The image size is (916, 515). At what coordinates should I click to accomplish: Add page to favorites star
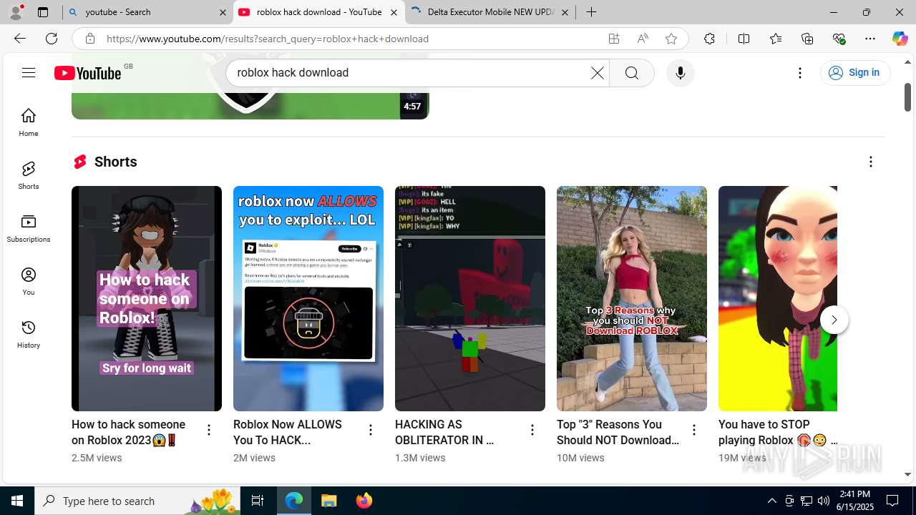point(671,39)
